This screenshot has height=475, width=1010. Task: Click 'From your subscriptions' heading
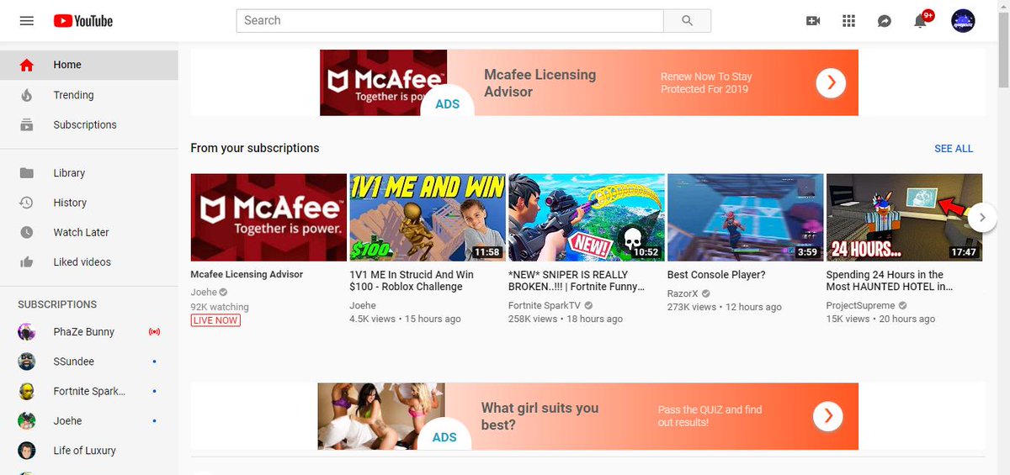(255, 148)
